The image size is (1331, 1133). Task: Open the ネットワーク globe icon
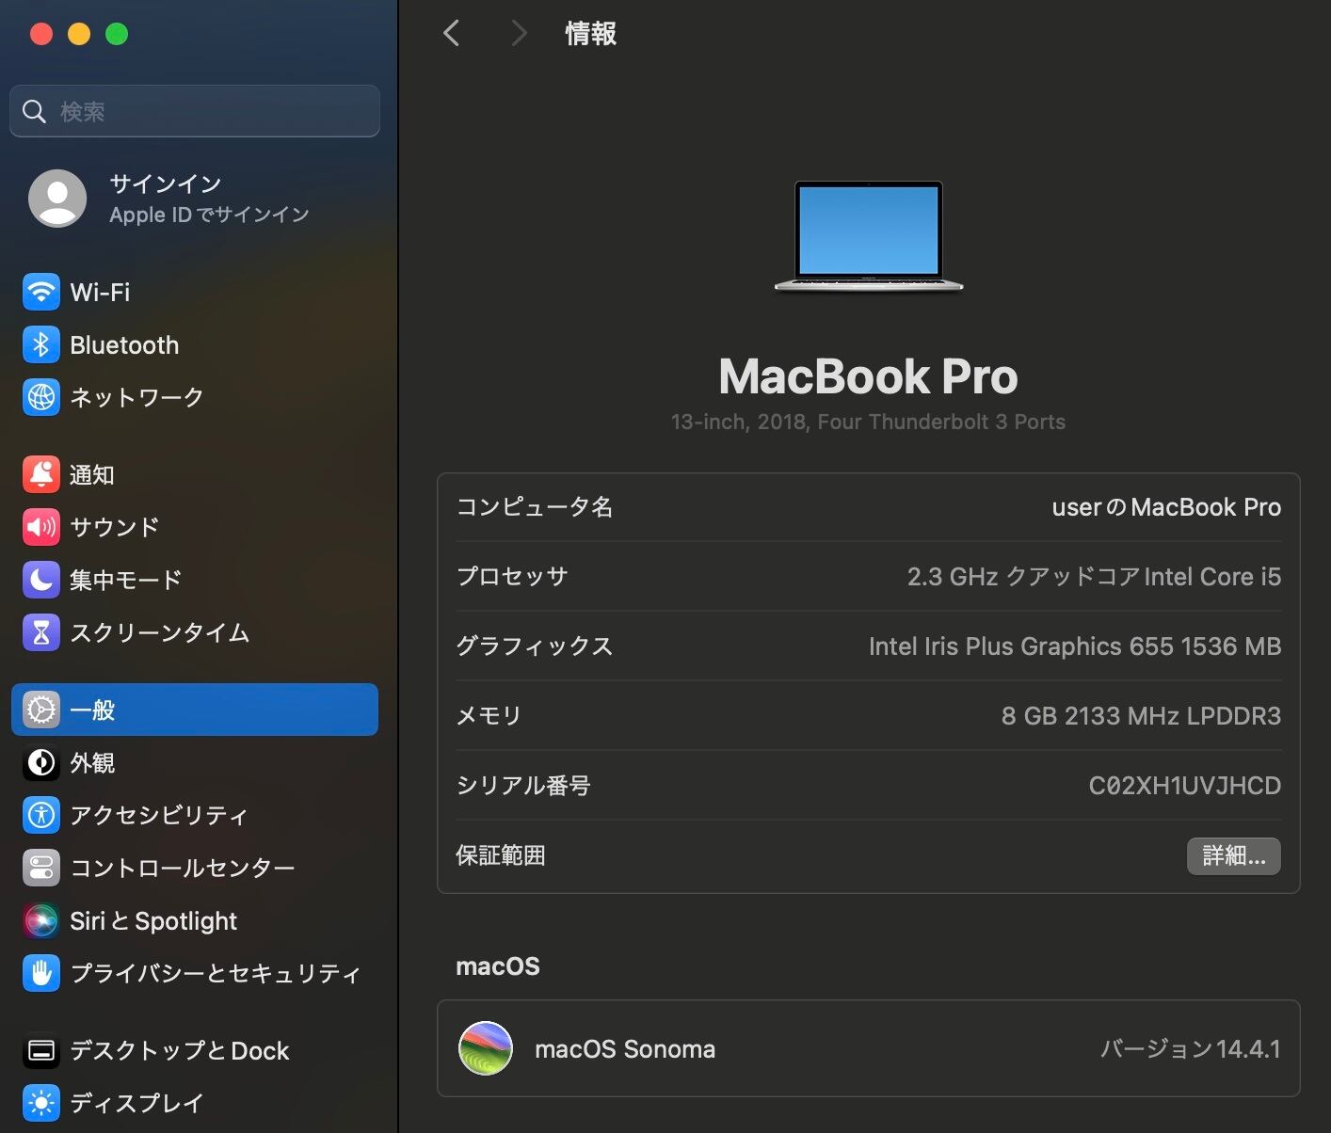click(40, 397)
